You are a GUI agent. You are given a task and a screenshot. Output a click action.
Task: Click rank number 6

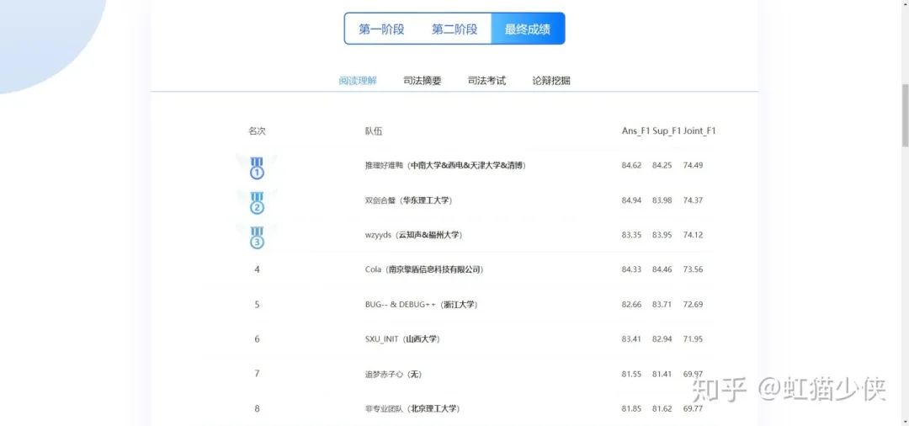[257, 339]
